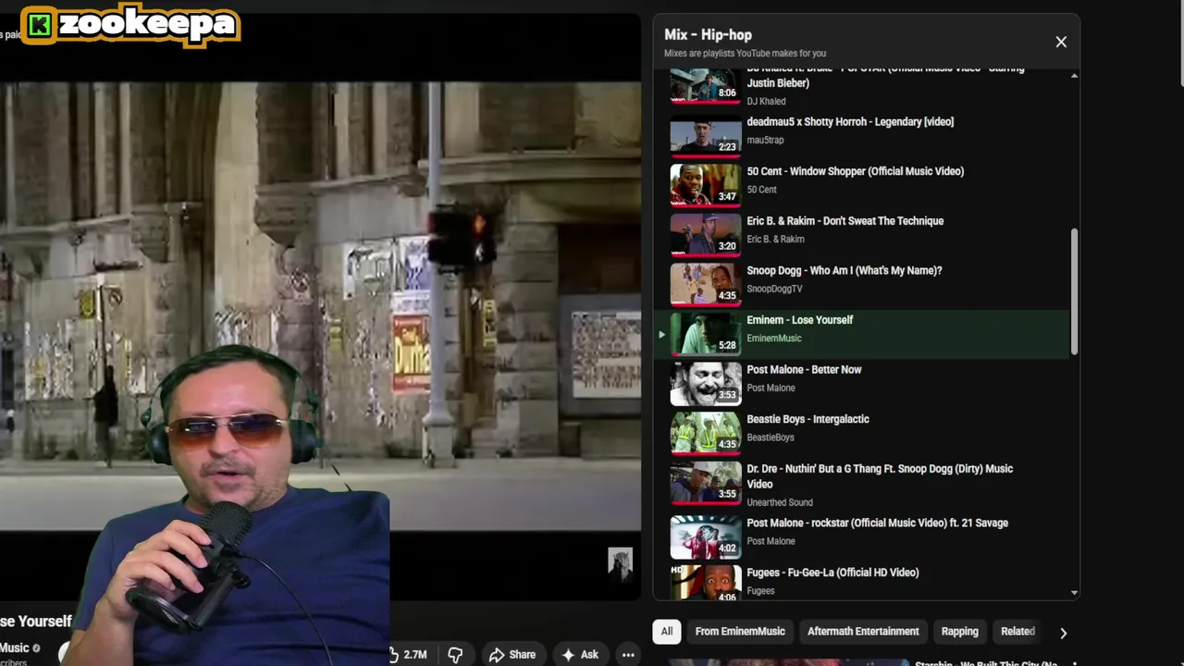
Task: Open DJ Khaled video thumbnail
Action: pos(706,85)
